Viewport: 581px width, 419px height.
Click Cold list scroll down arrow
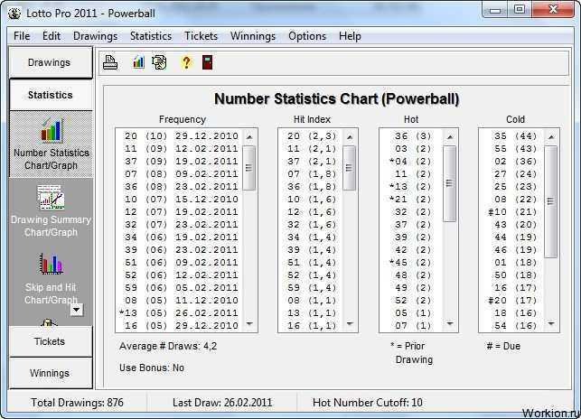tap(551, 324)
